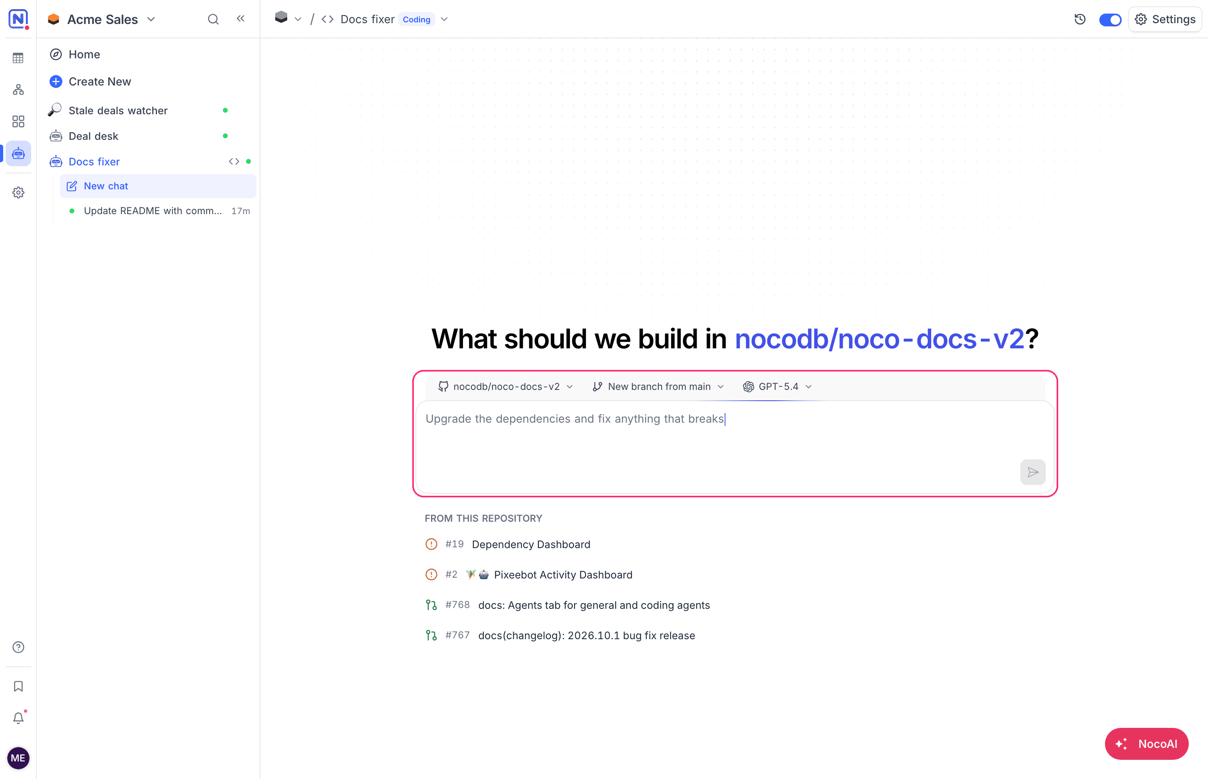Image resolution: width=1208 pixels, height=779 pixels.
Task: Open issue #2 Pixeebot Activity Dashboard
Action: 528,574
